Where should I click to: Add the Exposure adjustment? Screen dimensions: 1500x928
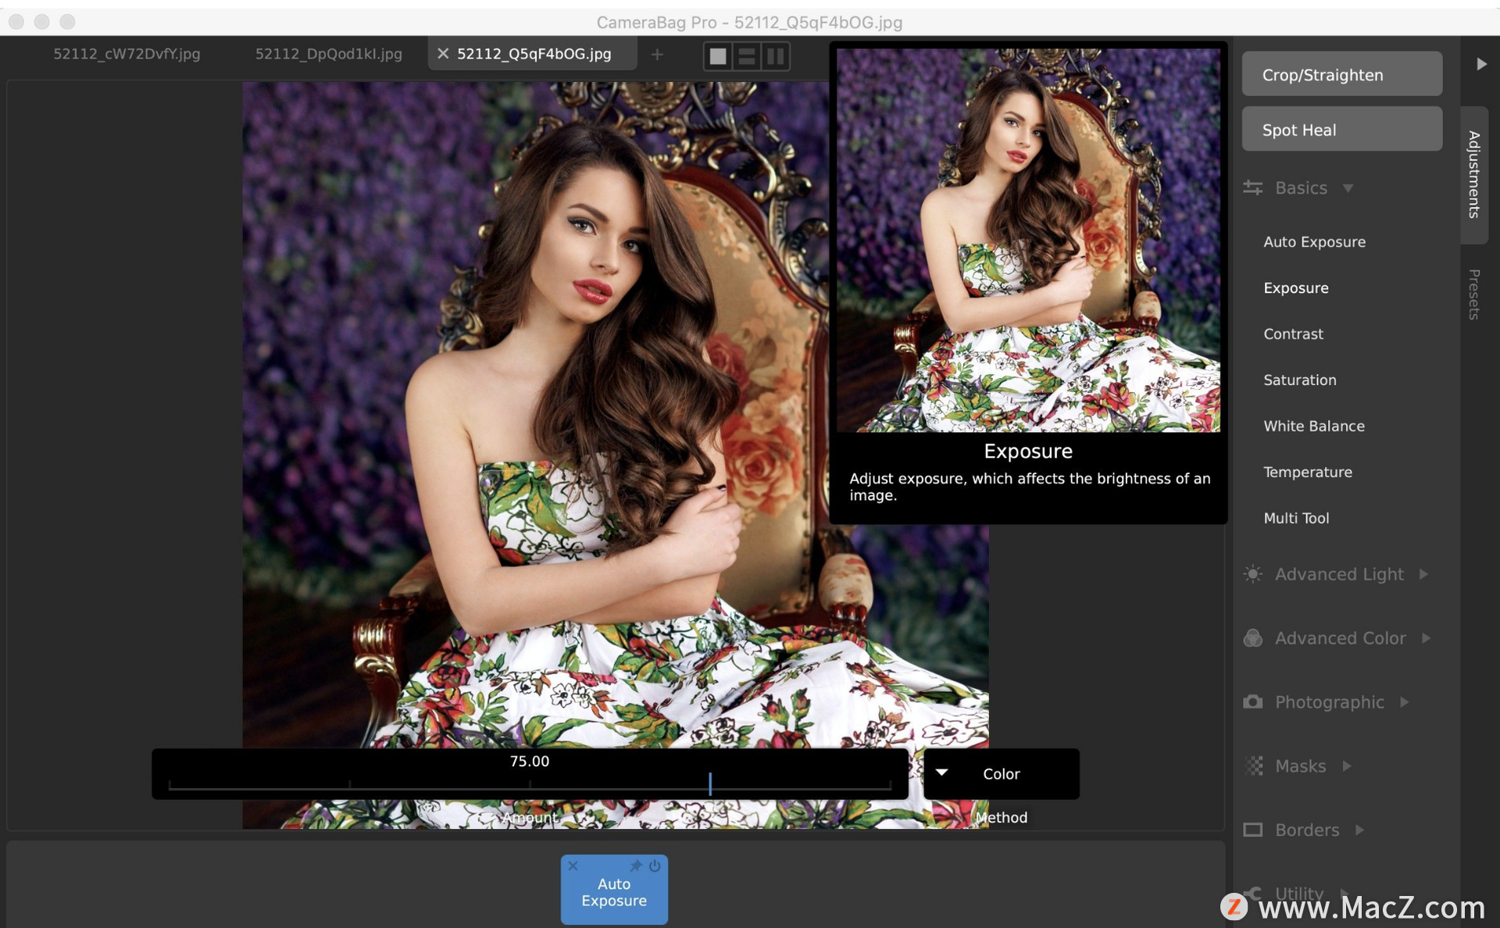point(1295,288)
